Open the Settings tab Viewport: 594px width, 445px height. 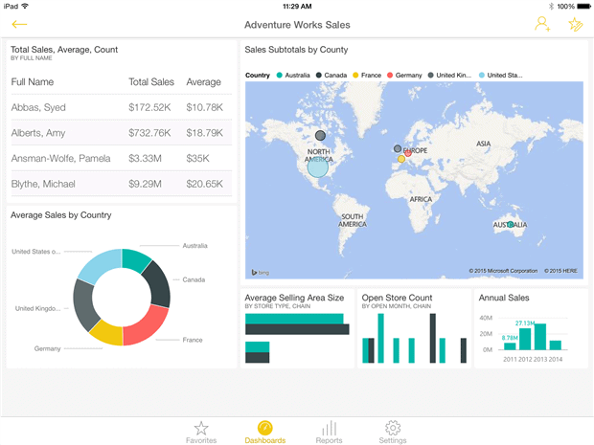pos(392,432)
